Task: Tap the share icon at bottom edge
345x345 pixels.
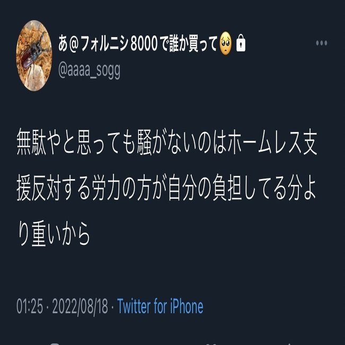Action: (289, 344)
